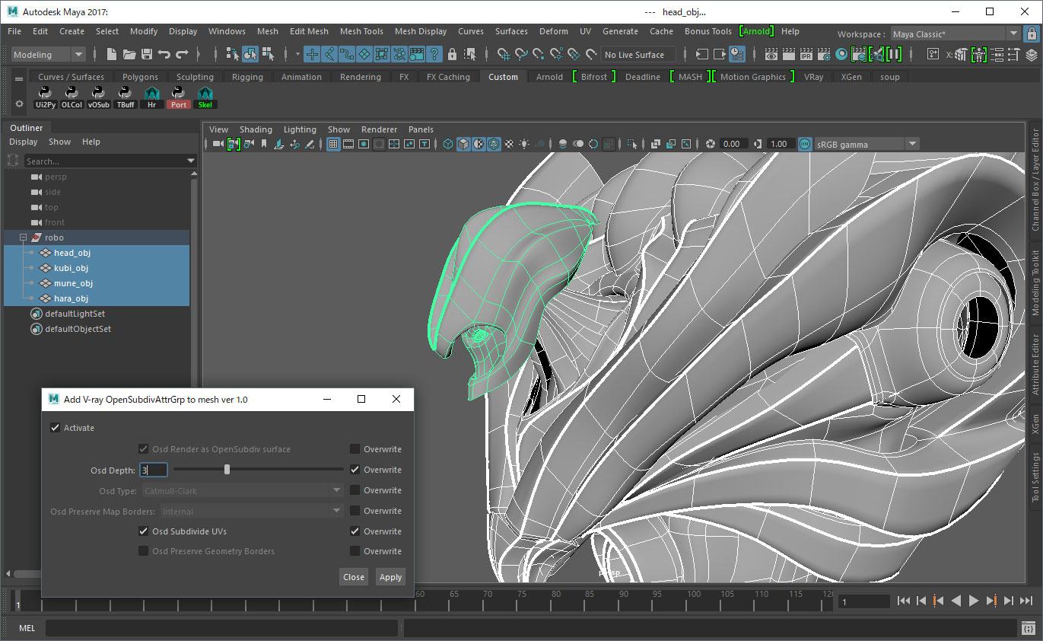Click the Select camera icon in viewport toolbar
The image size is (1043, 641).
[218, 144]
